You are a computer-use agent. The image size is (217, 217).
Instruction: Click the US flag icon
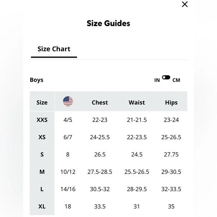tap(68, 101)
